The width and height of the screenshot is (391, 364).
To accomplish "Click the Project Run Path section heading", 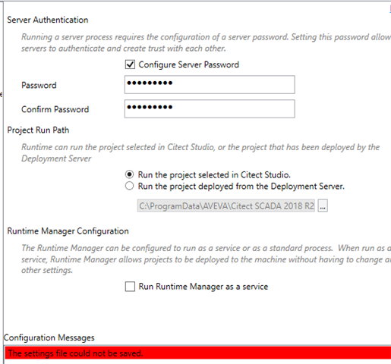I will [x=38, y=130].
